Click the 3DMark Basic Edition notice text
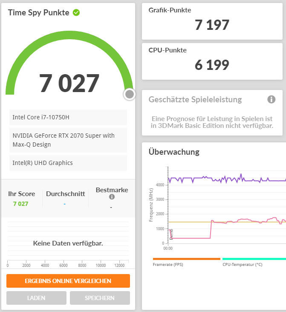The image size is (286, 312). [x=212, y=122]
